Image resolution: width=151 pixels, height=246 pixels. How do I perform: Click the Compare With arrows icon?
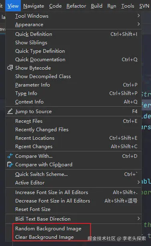[x=10, y=156]
